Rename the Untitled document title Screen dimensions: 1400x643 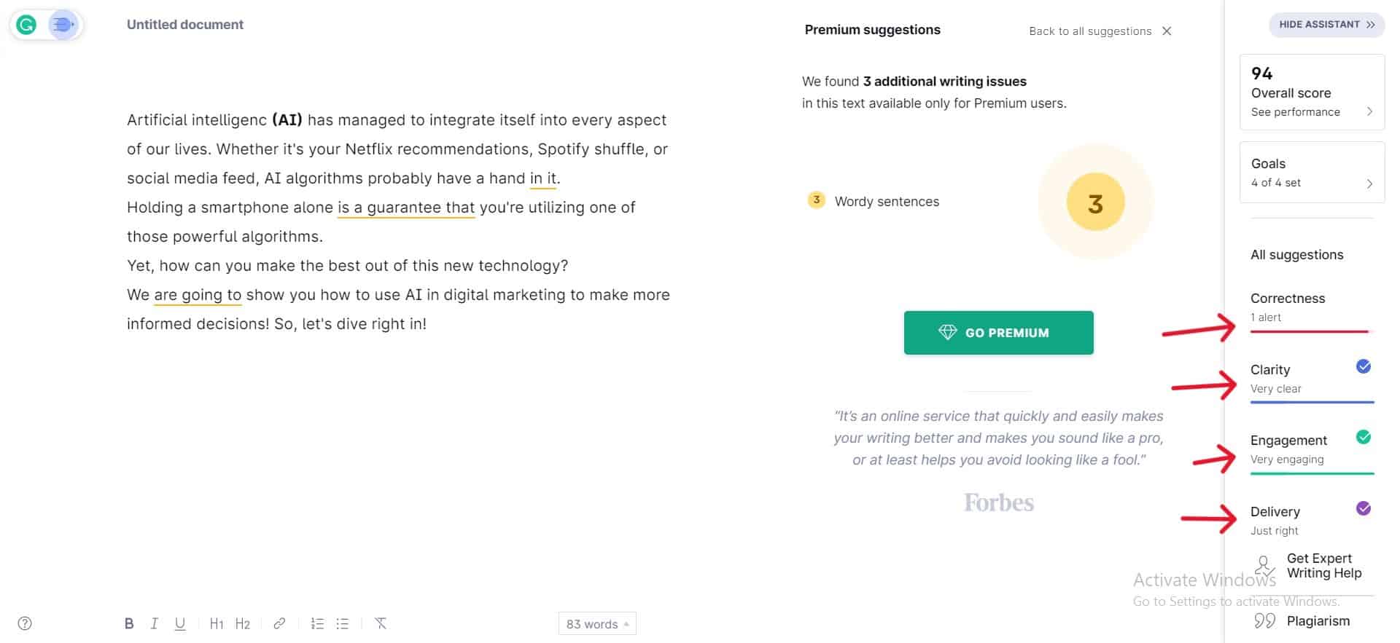pyautogui.click(x=184, y=24)
